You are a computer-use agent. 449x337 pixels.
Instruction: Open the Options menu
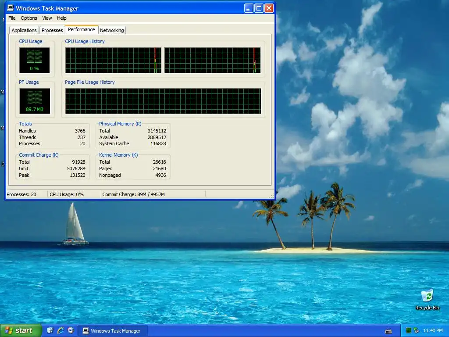29,18
